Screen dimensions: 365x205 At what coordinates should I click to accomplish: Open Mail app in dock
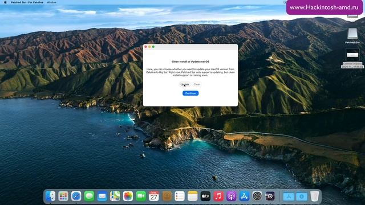(102, 196)
